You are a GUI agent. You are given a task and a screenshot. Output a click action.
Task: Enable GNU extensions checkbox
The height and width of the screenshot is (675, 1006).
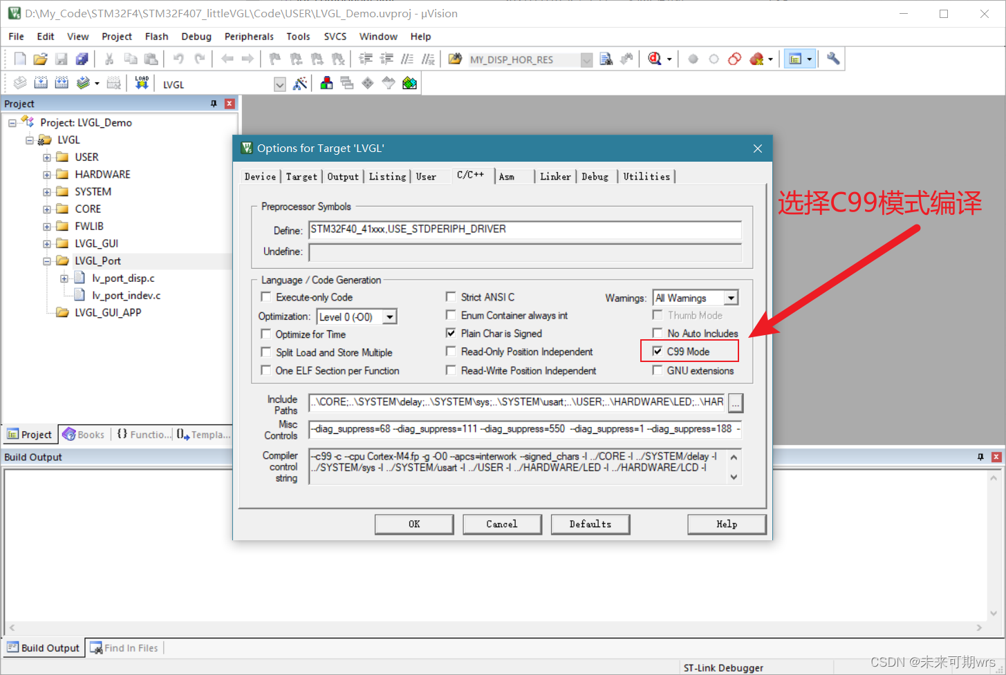tap(658, 370)
